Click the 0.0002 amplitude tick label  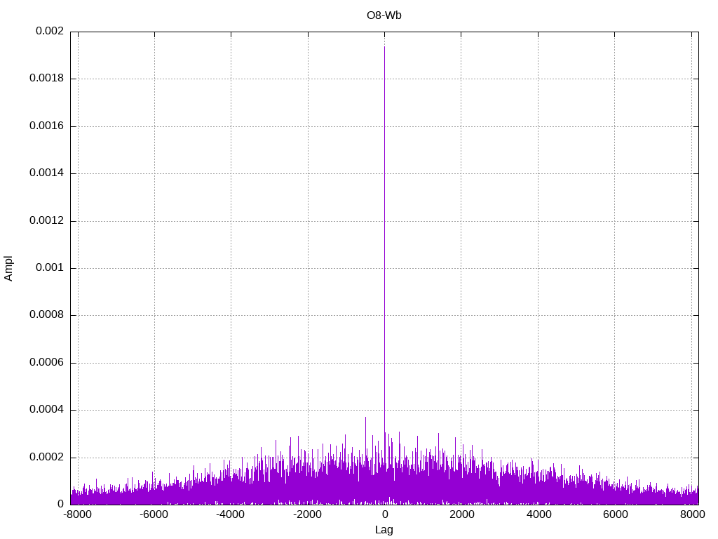[x=46, y=457]
